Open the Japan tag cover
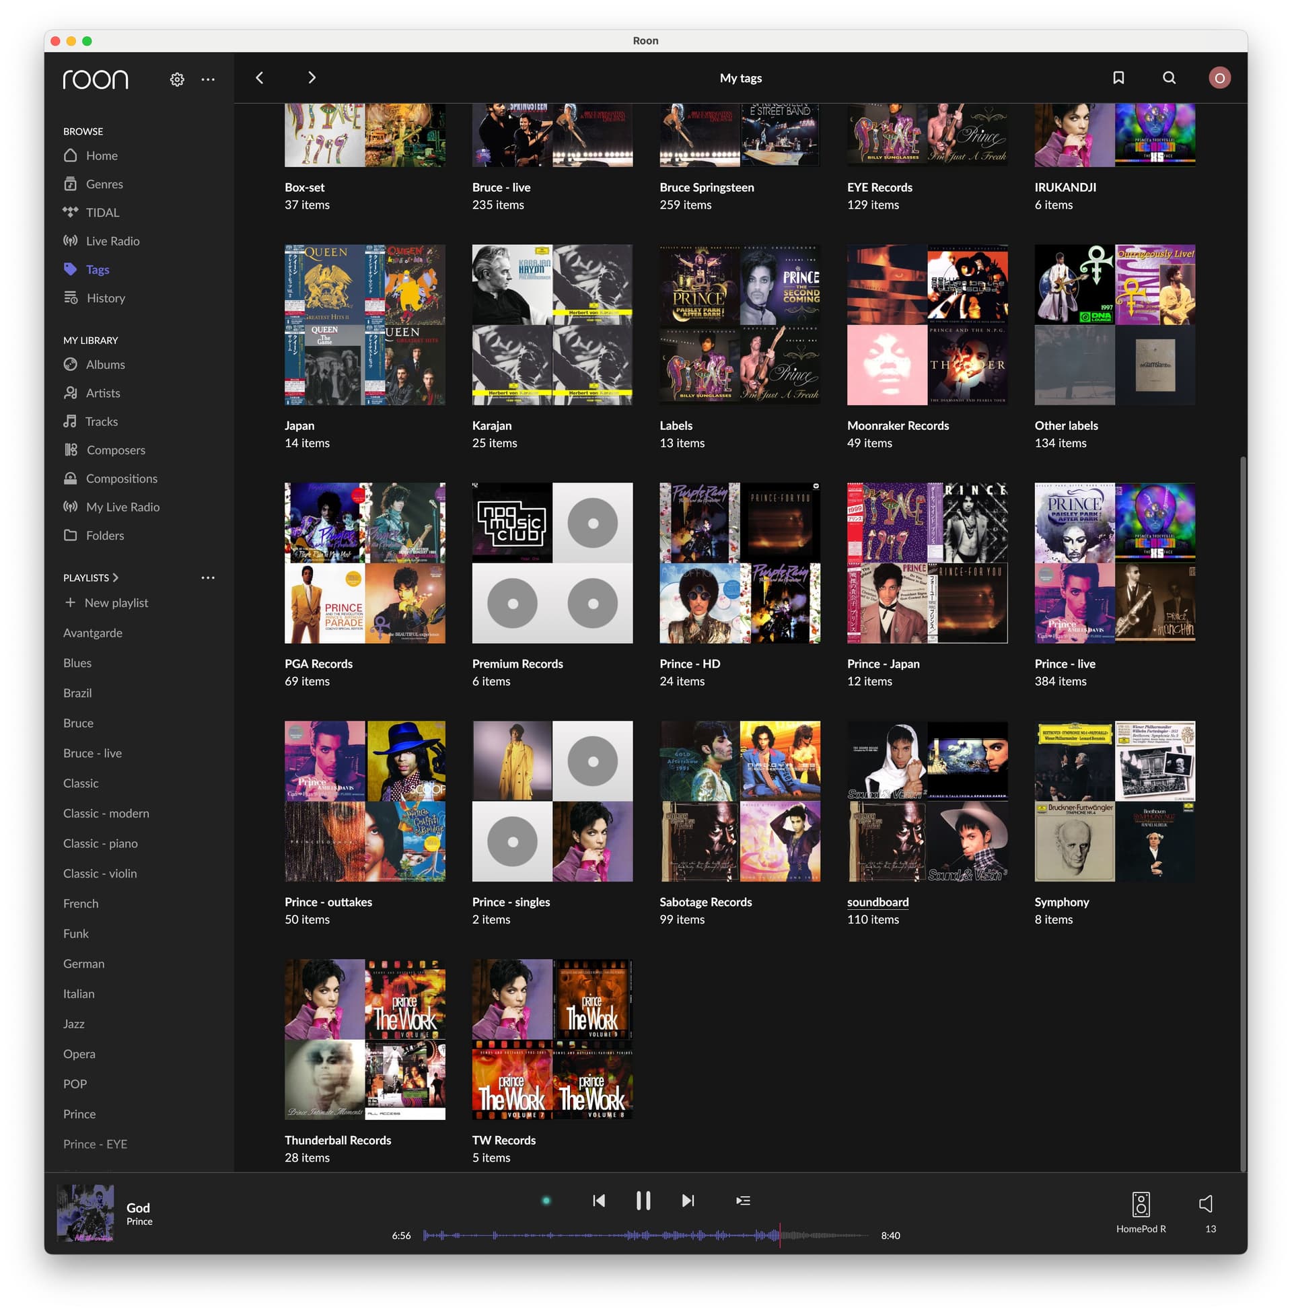Viewport: 1292px width, 1313px height. tap(365, 325)
